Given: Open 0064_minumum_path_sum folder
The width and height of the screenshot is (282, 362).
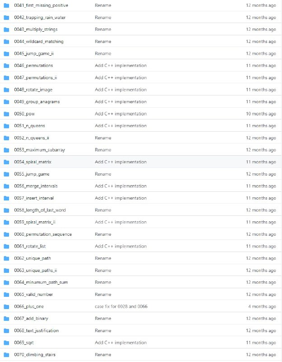Looking at the screenshot, I should tap(41, 282).
